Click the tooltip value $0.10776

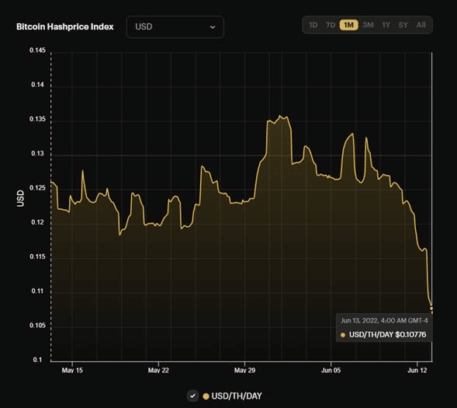[410, 334]
